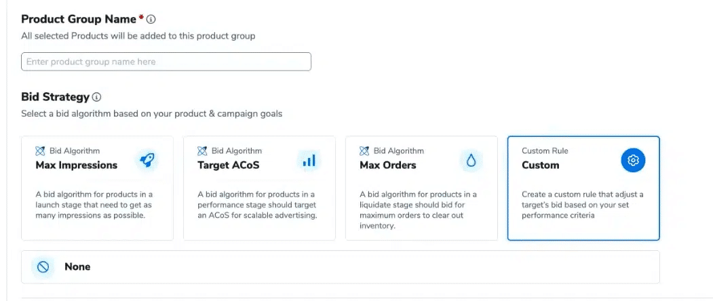
Task: Click Bid Algorithm logo on Max Orders card
Action: 364,150
